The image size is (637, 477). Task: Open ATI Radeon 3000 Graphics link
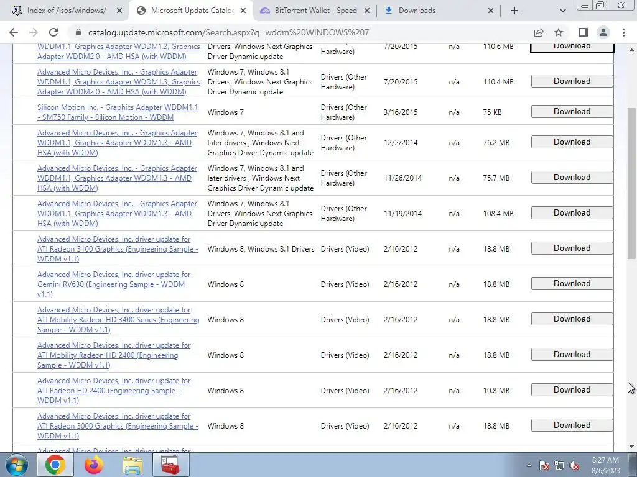[118, 426]
